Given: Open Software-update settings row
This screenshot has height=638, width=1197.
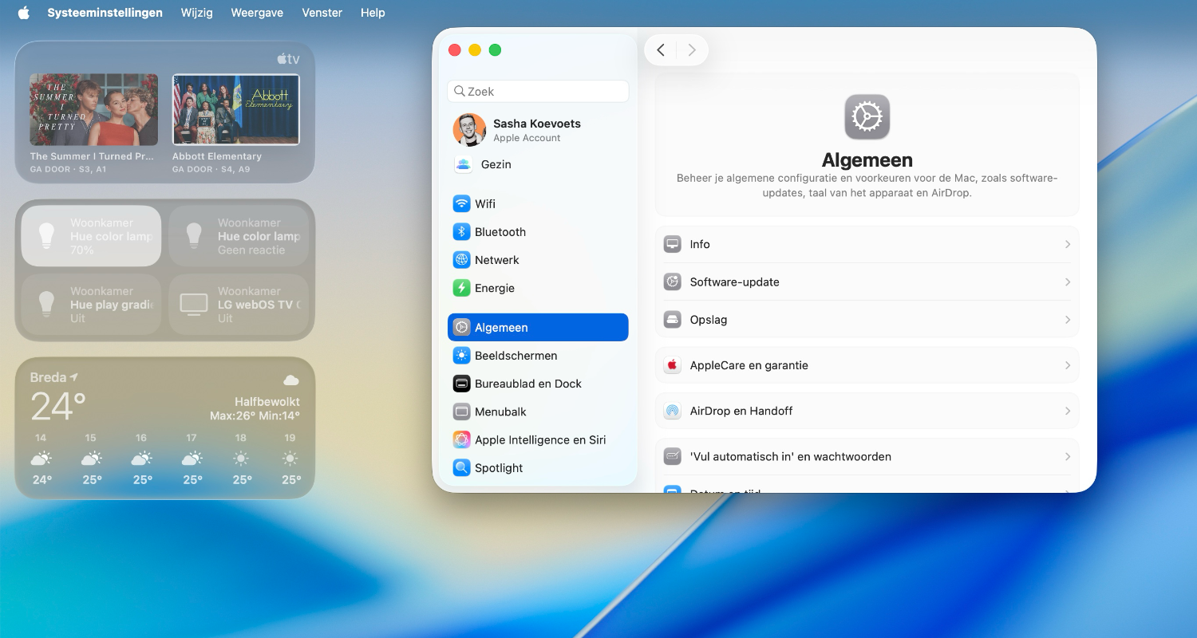Looking at the screenshot, I should tap(867, 282).
